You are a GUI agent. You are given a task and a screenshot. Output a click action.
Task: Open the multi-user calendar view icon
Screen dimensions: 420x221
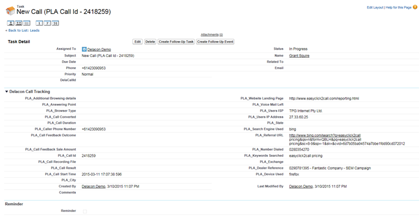point(19,23)
